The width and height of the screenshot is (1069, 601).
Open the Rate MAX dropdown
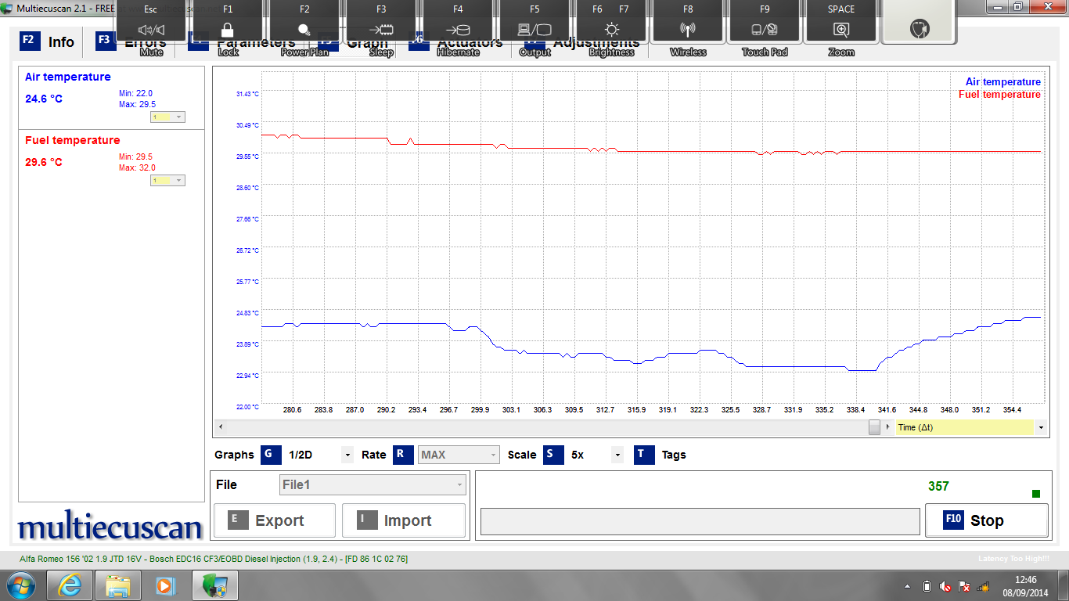coord(459,455)
